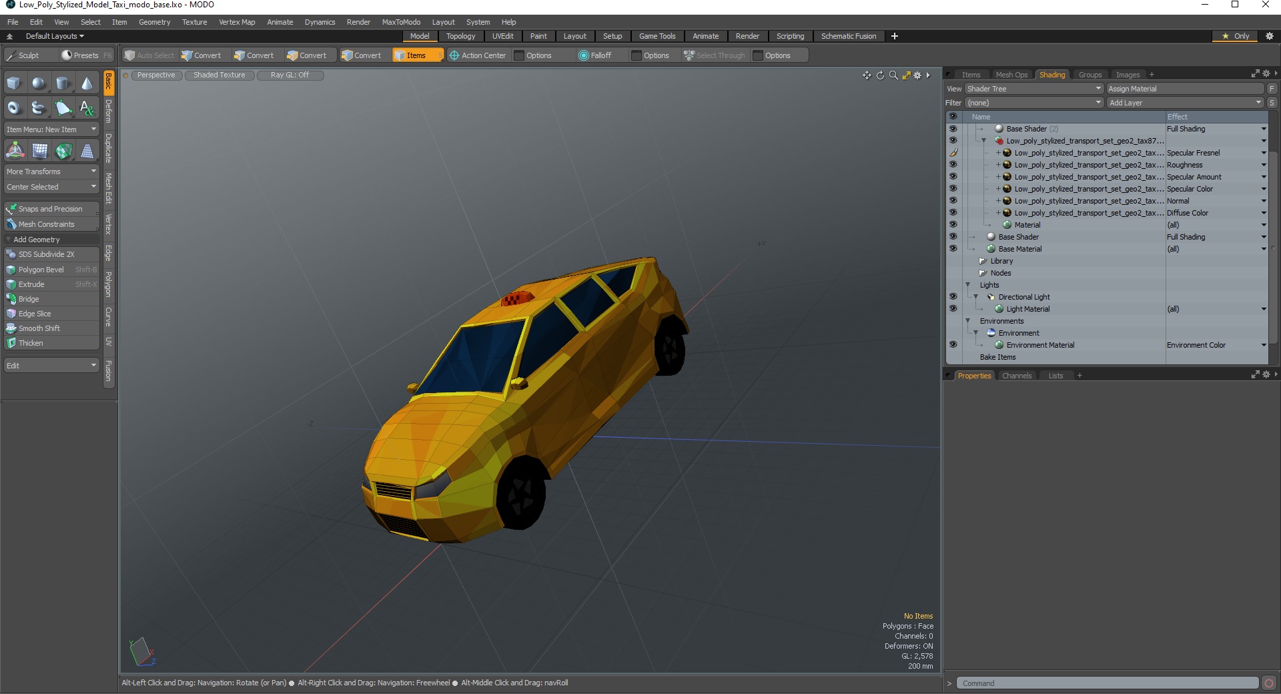Open the Center Selected dropdown
The height and width of the screenshot is (694, 1281).
coord(51,187)
